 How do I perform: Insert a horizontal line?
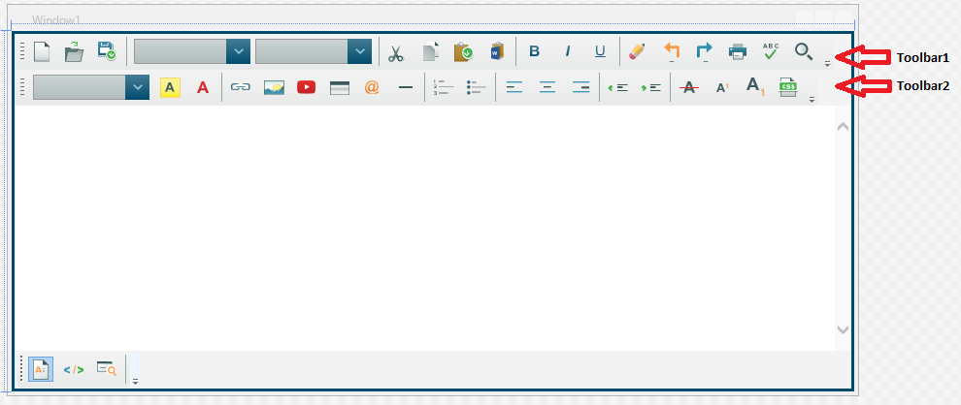tap(406, 87)
